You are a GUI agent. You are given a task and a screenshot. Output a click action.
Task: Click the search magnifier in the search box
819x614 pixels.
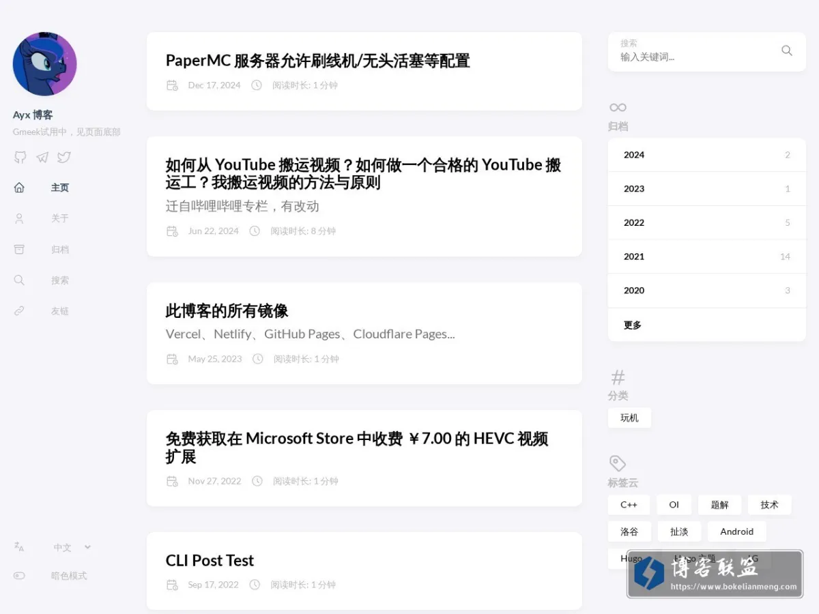pos(787,50)
